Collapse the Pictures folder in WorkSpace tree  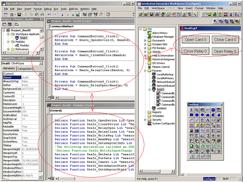pyautogui.click(x=145, y=71)
